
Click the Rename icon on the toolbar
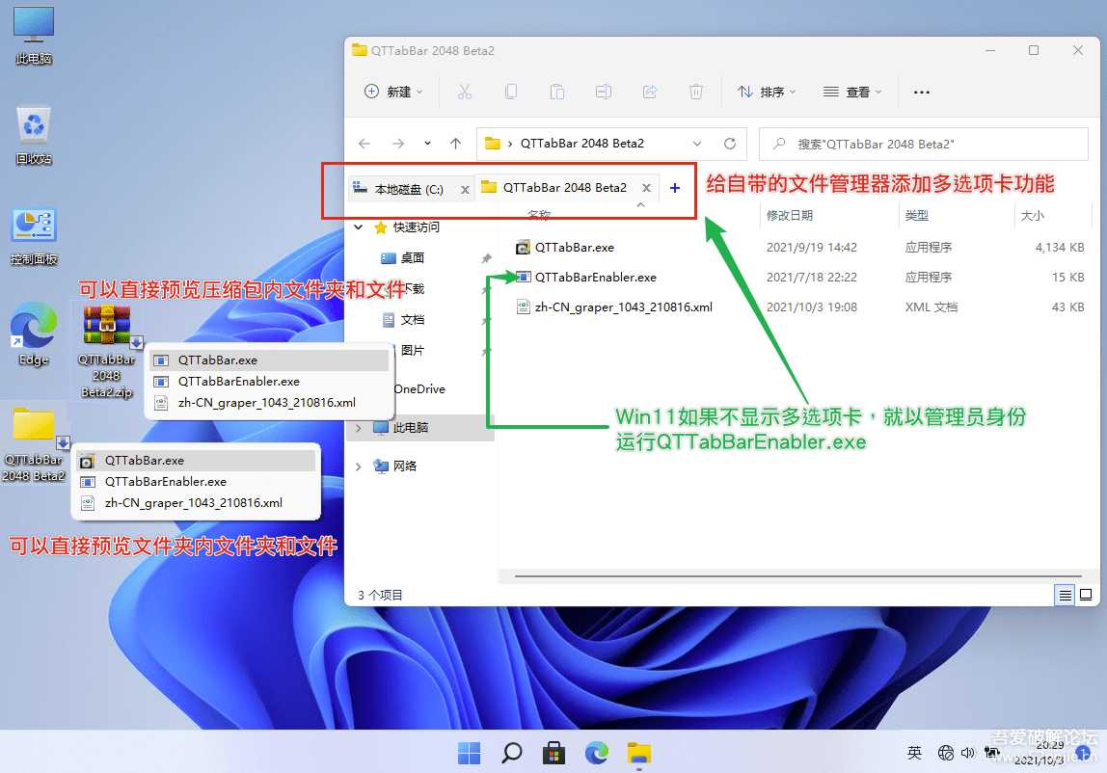pos(604,92)
